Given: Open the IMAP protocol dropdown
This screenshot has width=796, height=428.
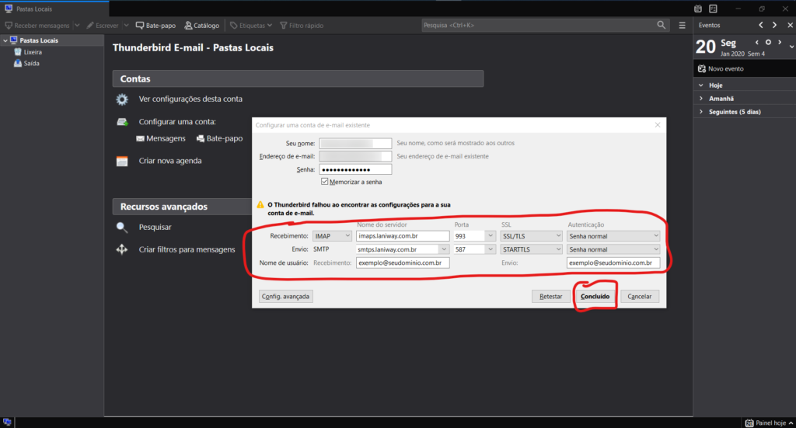Looking at the screenshot, I should [x=332, y=236].
